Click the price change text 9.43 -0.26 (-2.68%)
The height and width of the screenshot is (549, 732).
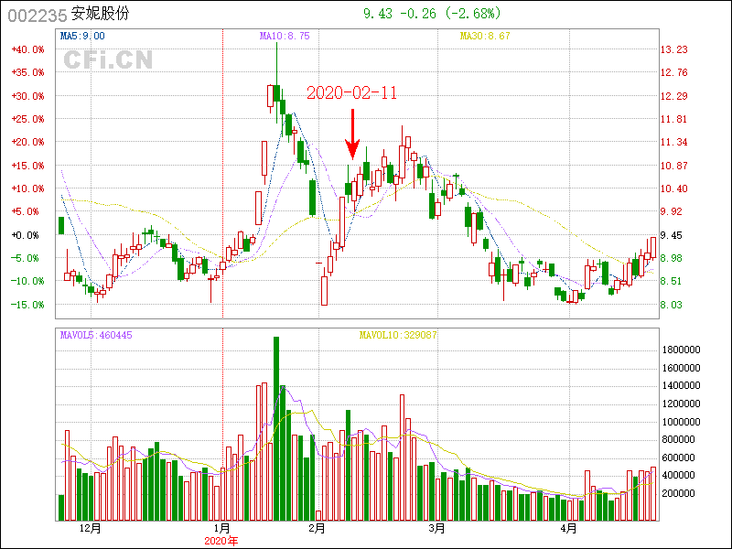(x=432, y=14)
